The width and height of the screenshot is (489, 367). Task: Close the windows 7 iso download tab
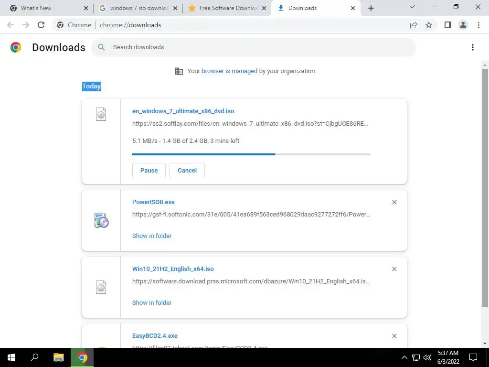click(175, 8)
